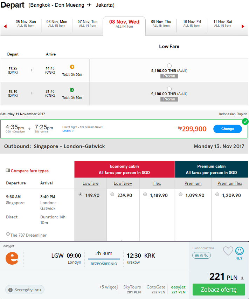Click the easyJet 221 PLN offer
The image size is (249, 299).
[x=178, y=289]
